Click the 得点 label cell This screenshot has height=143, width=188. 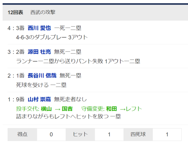23,135
